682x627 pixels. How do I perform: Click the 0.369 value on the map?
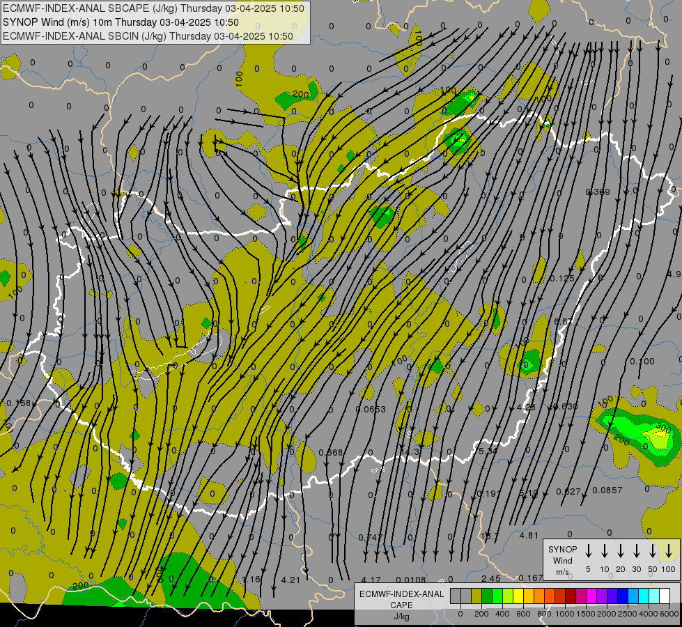(598, 192)
